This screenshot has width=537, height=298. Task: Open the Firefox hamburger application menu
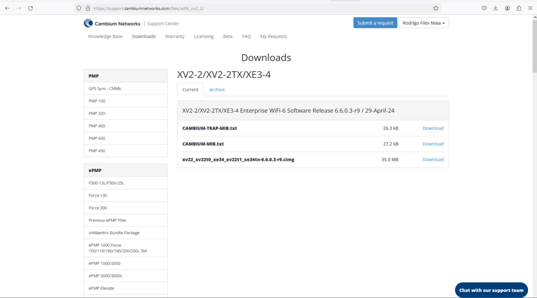coord(530,8)
